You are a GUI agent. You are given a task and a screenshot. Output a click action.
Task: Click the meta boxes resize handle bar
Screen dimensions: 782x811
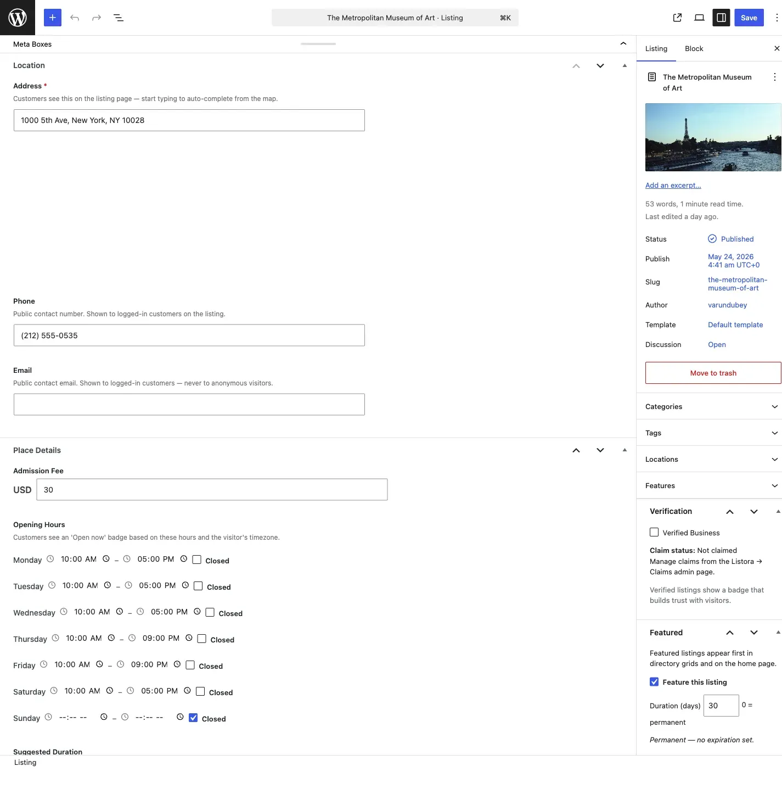point(318,43)
